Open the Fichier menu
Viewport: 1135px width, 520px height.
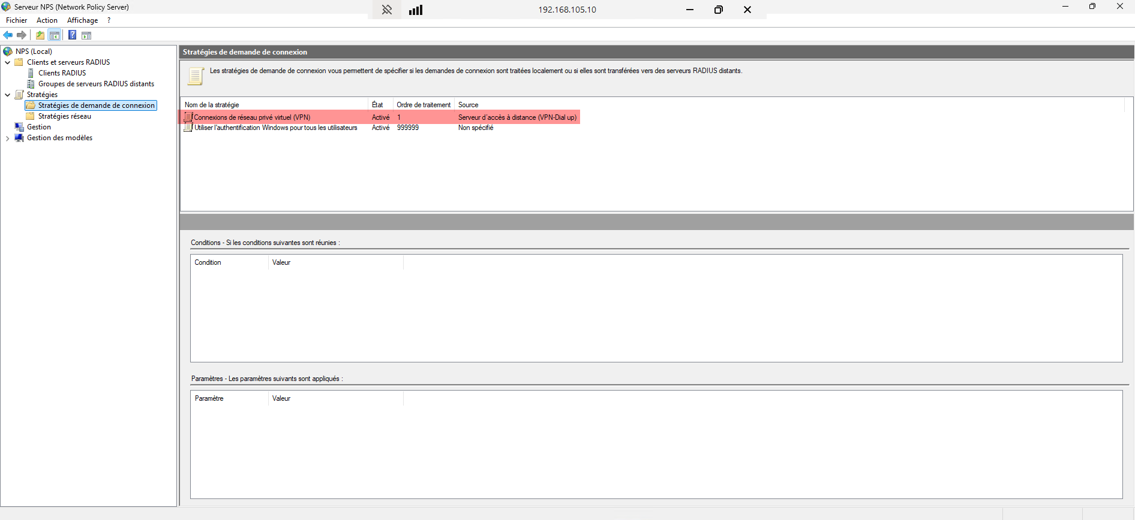[x=16, y=20]
